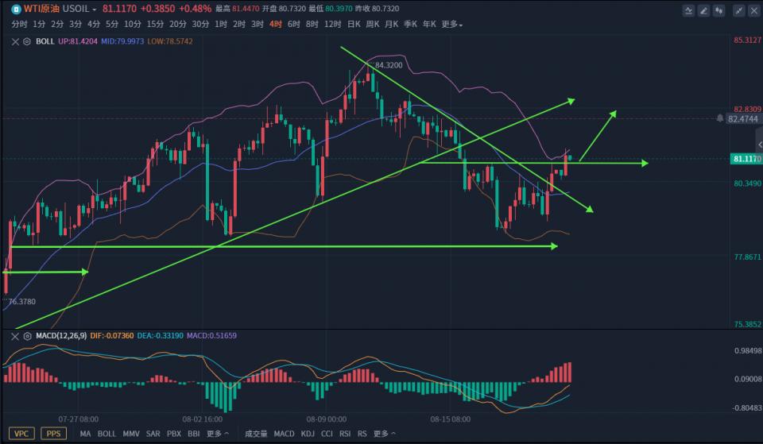Show the RS sub indicator
The width and height of the screenshot is (763, 444).
(362, 434)
